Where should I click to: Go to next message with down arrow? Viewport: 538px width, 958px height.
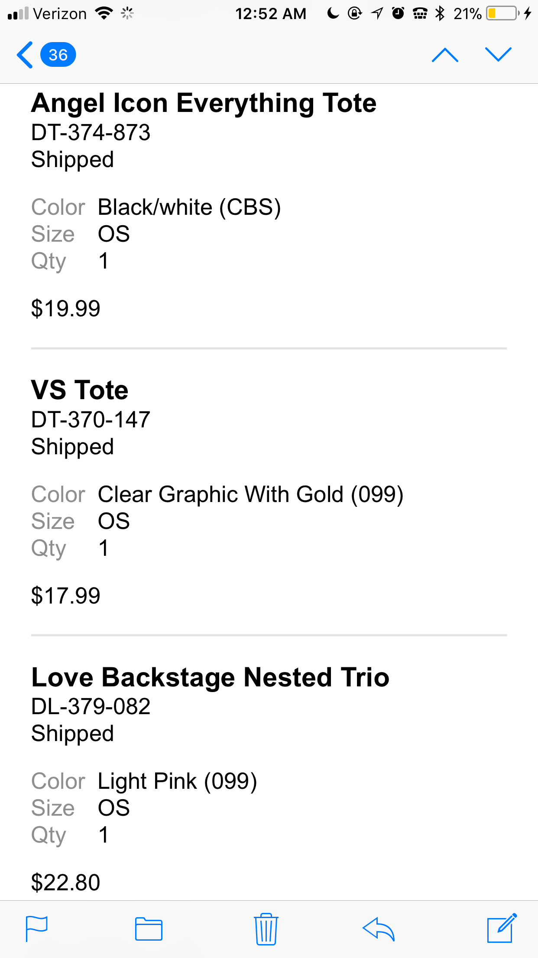498,55
